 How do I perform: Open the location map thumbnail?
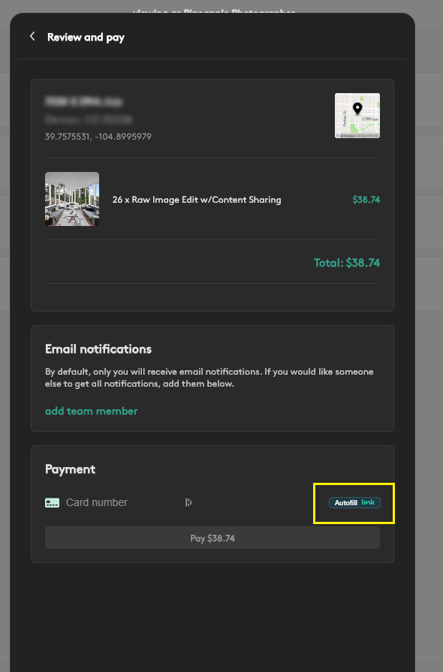point(357,116)
